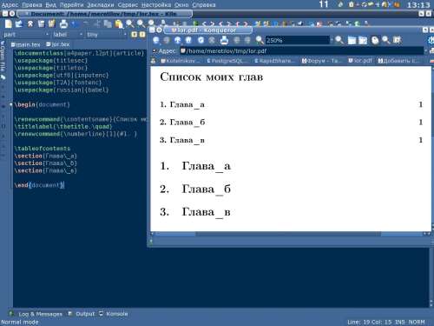
Task: Click the Paste clipboard icon in Kile toolbar
Action: pos(119,23)
